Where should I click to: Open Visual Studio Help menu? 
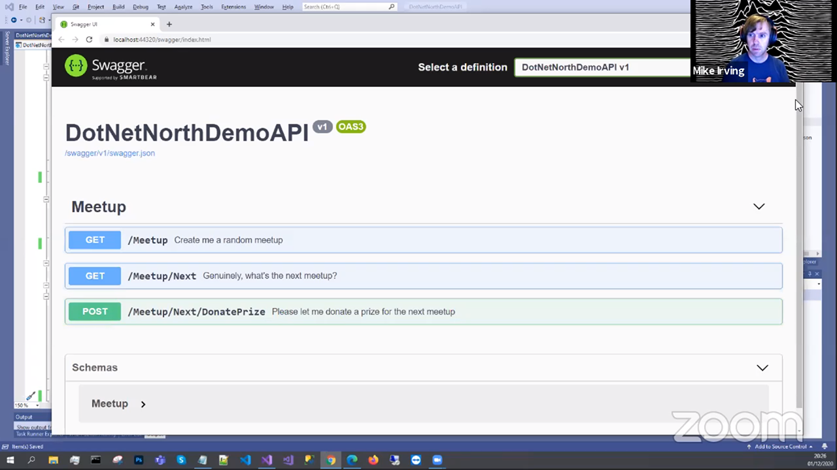[288, 7]
